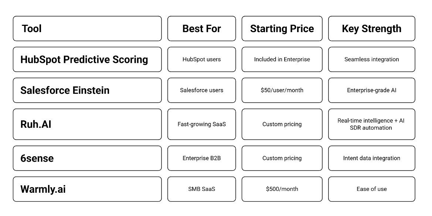Click the Ease of use cell
This screenshot has width=432, height=216.
click(x=371, y=189)
